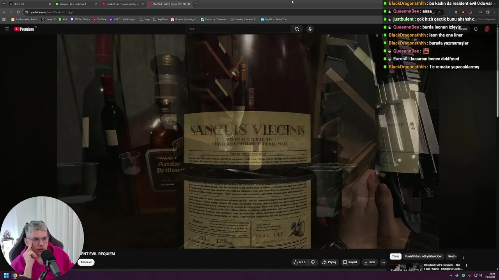Viewport: 499px width, 280px height.
Task: Open NBA 3. Lig bookmark
Action: [123, 19]
